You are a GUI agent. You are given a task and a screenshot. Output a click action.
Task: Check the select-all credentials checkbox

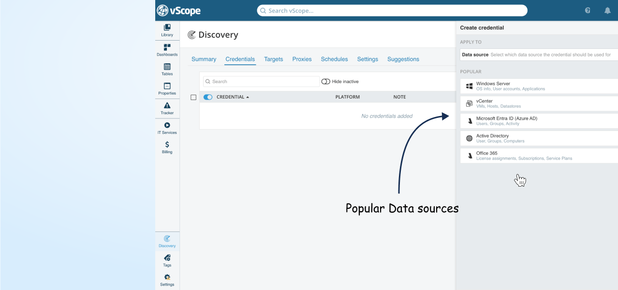point(193,97)
